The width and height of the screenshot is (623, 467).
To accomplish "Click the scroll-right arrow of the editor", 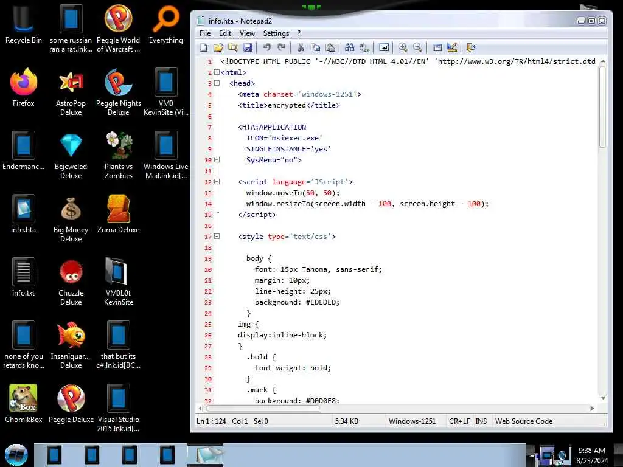I will tap(593, 408).
